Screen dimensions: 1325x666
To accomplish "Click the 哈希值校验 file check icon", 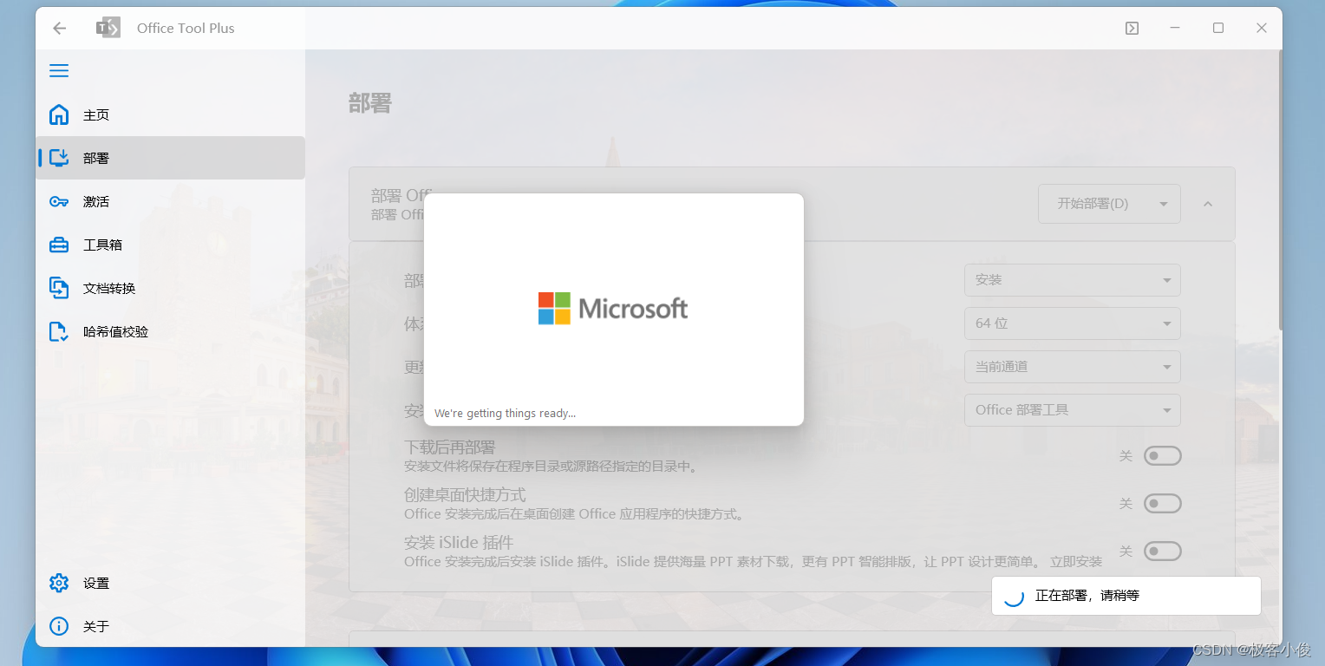I will [x=59, y=331].
